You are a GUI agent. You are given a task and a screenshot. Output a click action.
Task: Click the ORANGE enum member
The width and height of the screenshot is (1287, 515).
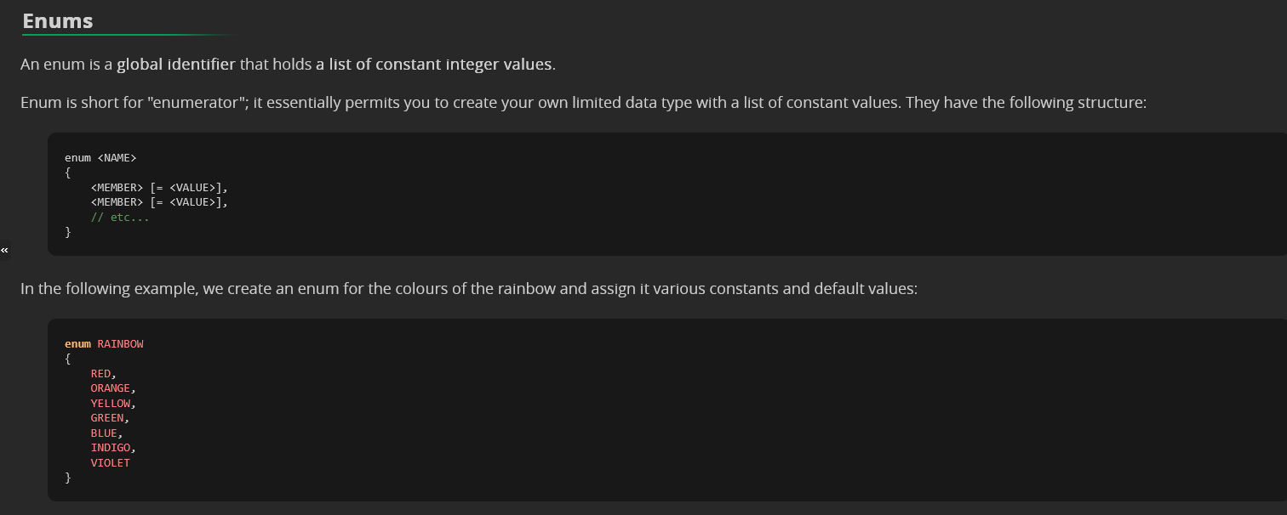click(111, 388)
